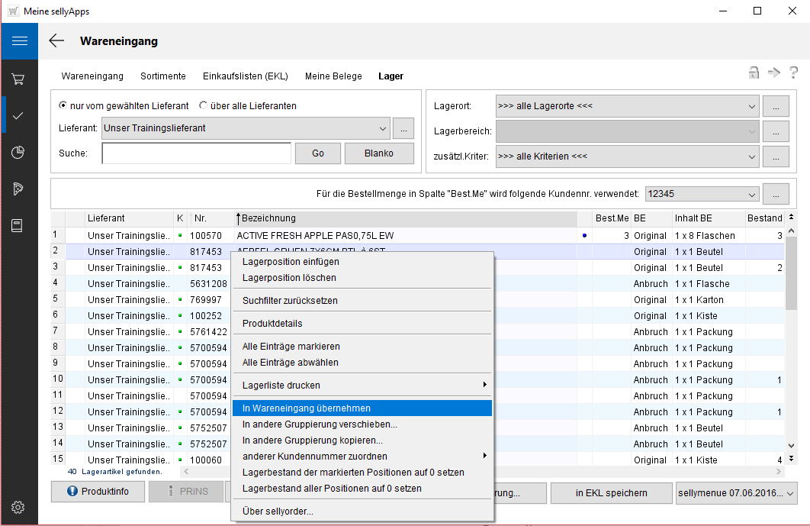Open the Lagerort dropdown list
Image resolution: width=810 pixels, height=526 pixels.
coord(751,106)
